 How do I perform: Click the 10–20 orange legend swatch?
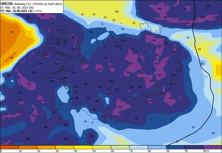pyautogui.click(x=28, y=147)
